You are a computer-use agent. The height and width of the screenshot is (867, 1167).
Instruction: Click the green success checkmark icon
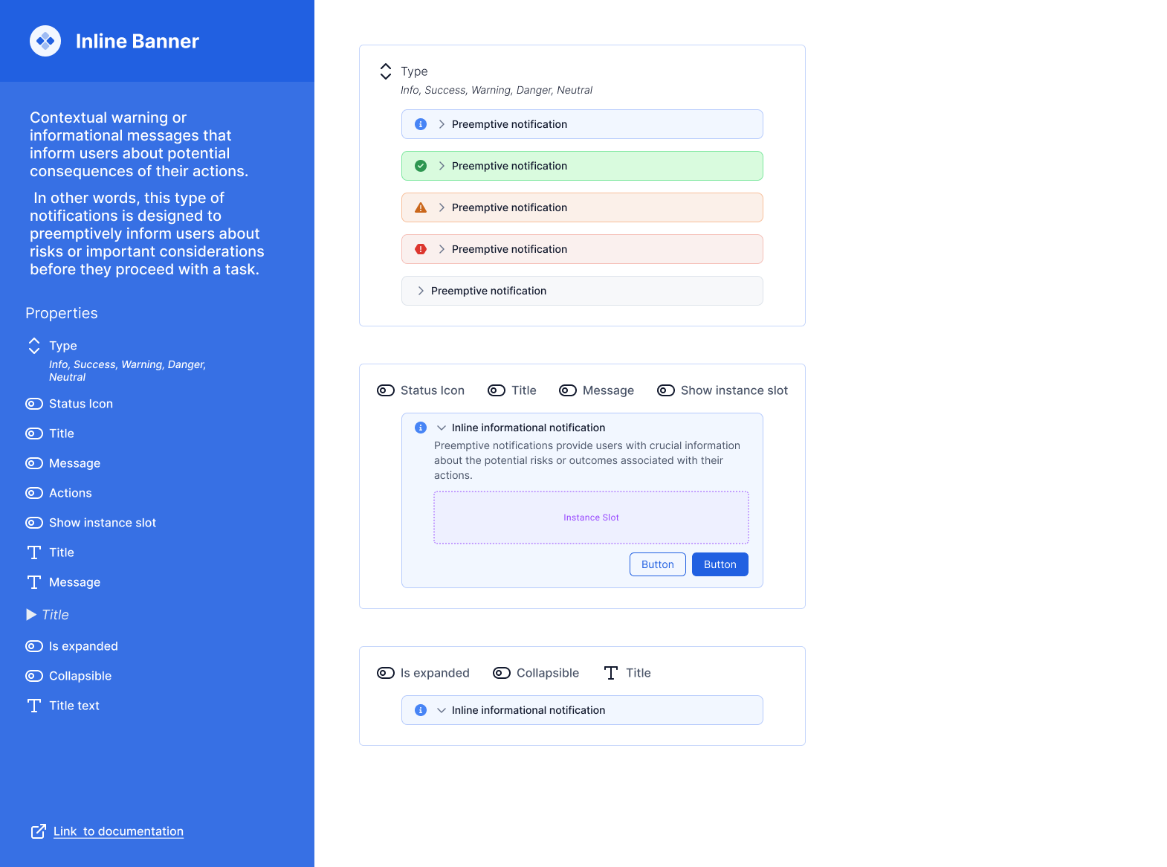point(421,166)
